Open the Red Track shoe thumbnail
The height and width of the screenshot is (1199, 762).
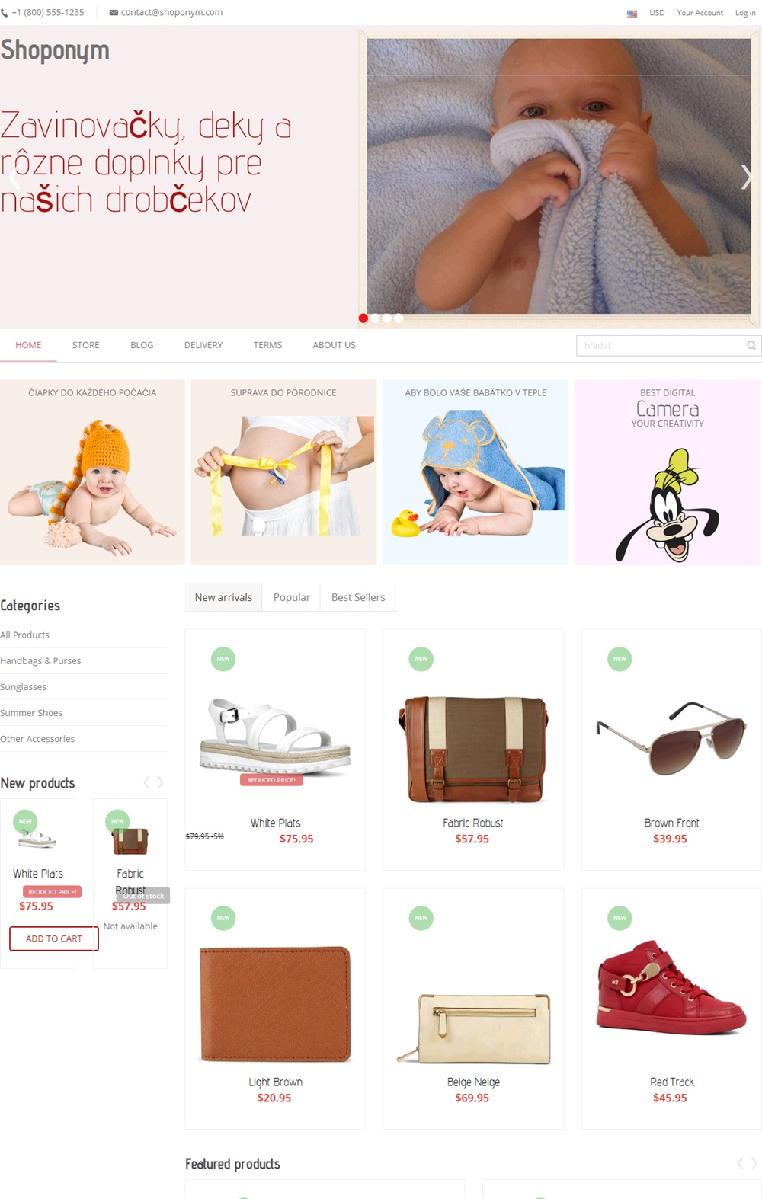tap(671, 987)
